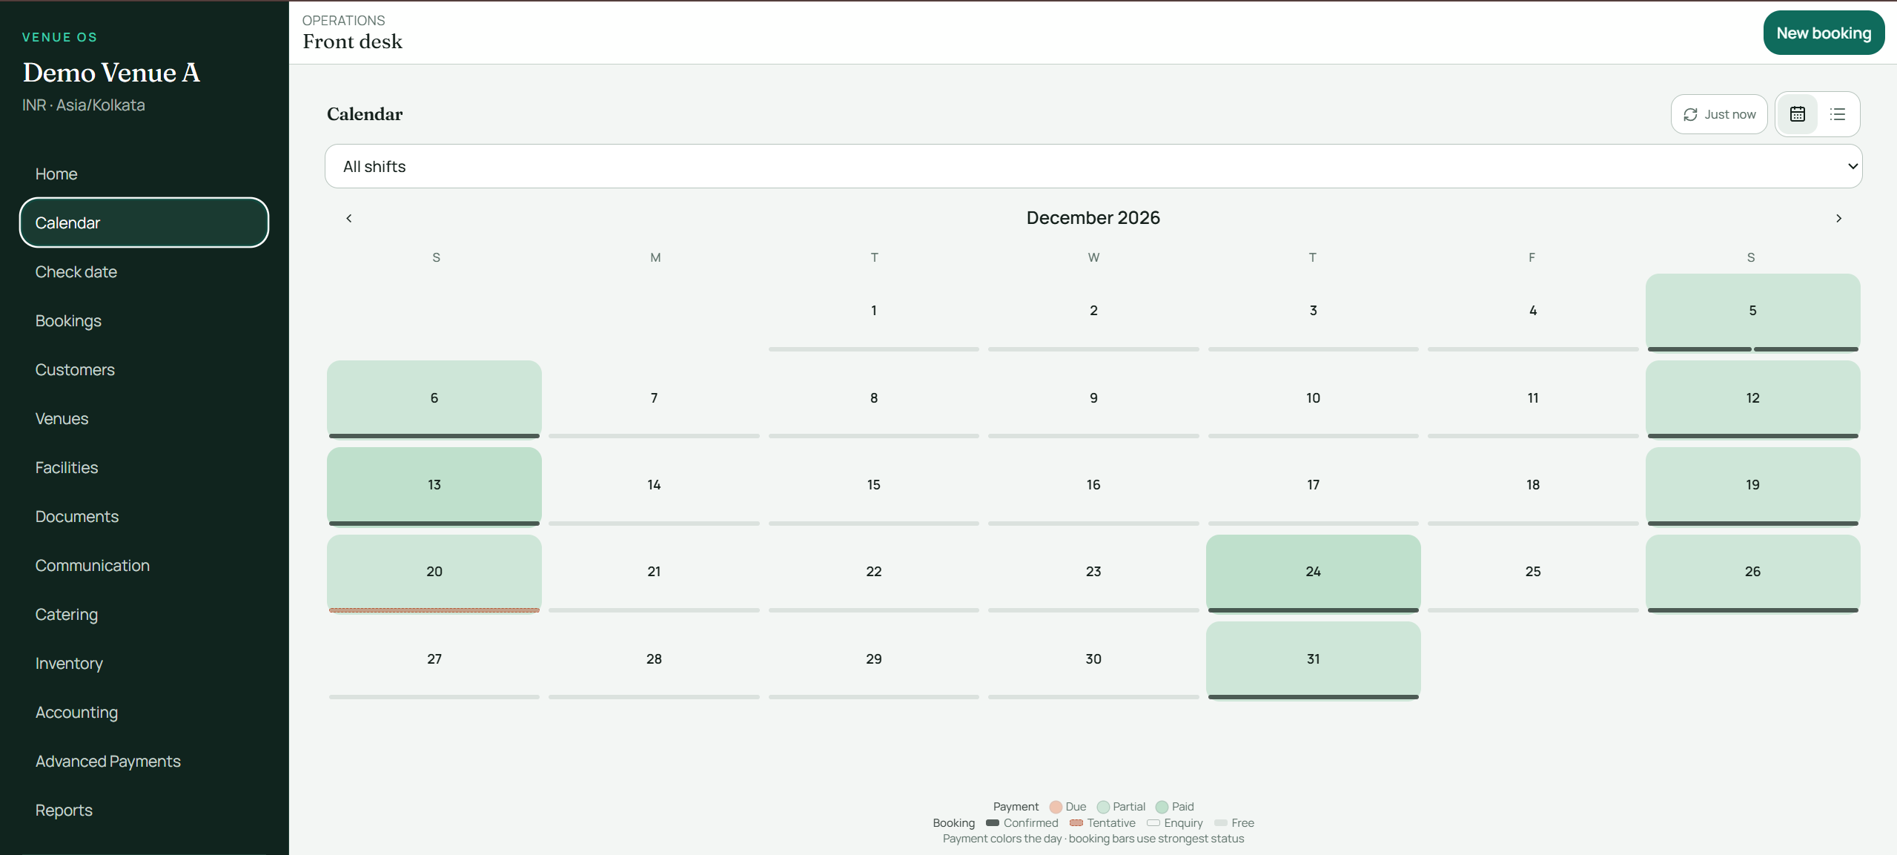Go to previous month
Screen dimensions: 1897x855
click(x=348, y=218)
